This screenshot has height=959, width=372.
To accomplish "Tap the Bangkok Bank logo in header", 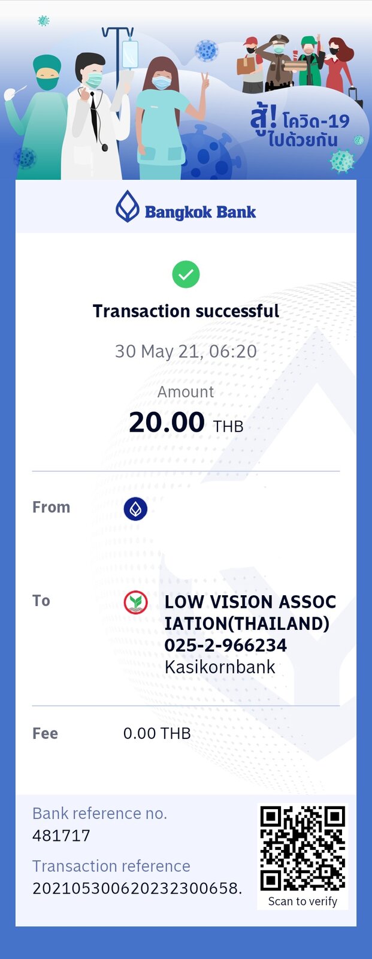I will coord(186,207).
